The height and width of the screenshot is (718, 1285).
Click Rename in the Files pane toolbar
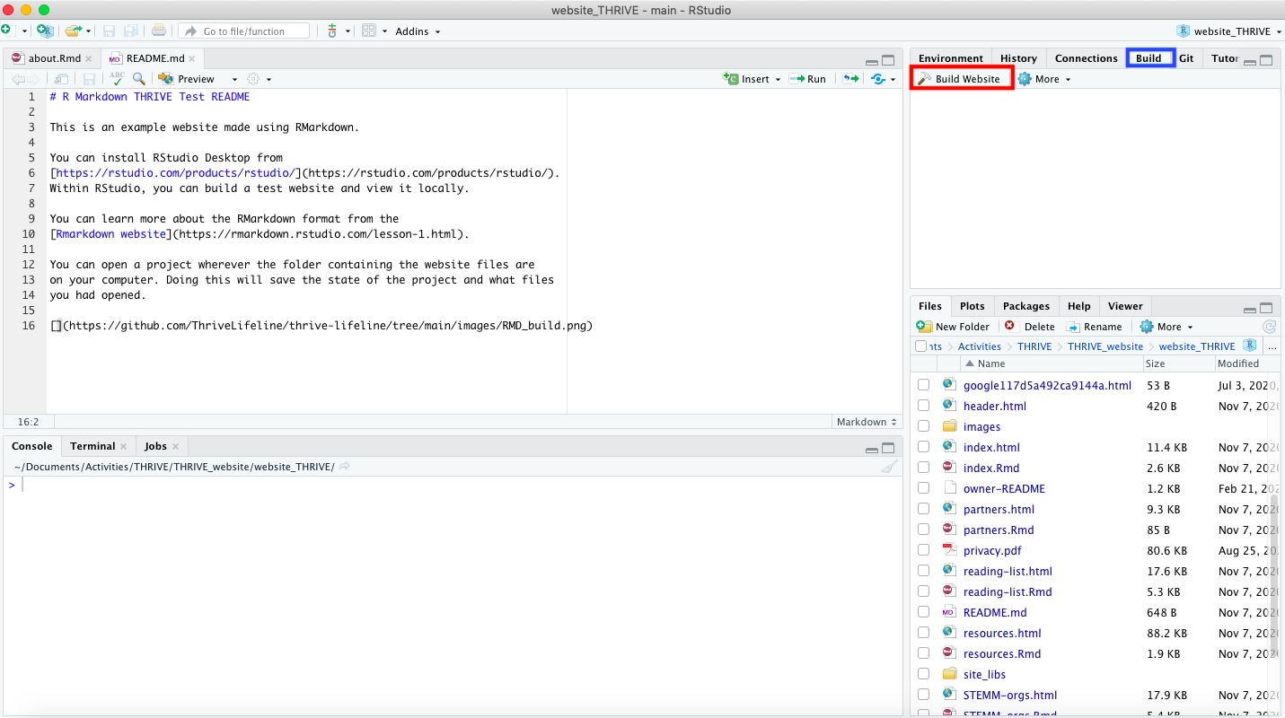coord(1094,327)
